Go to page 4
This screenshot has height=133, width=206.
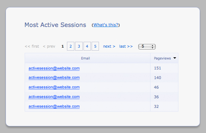[87, 46]
